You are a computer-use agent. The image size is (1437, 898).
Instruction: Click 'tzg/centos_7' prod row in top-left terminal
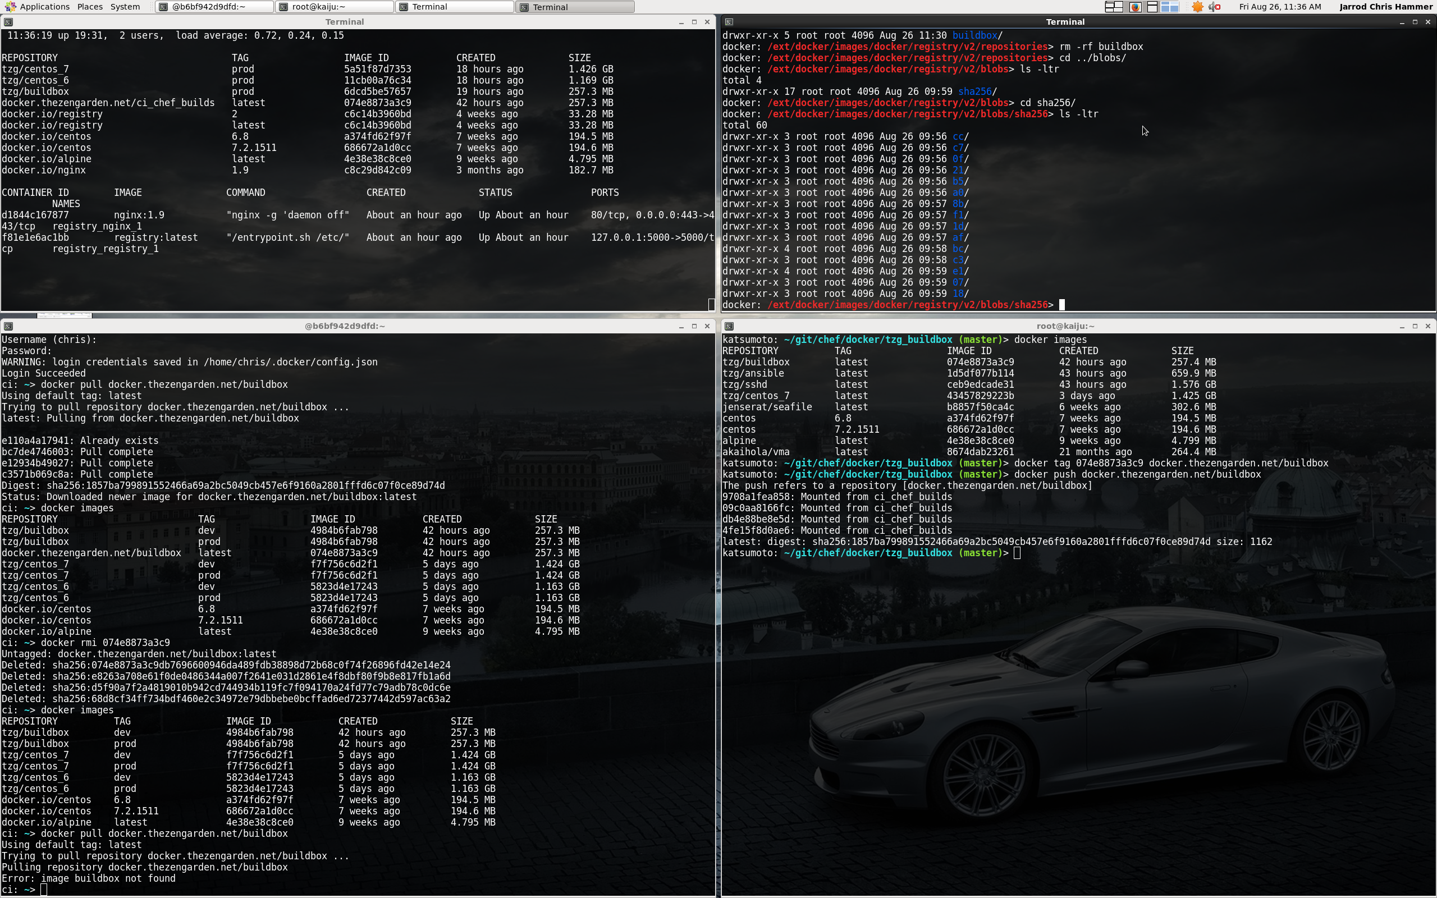[307, 70]
